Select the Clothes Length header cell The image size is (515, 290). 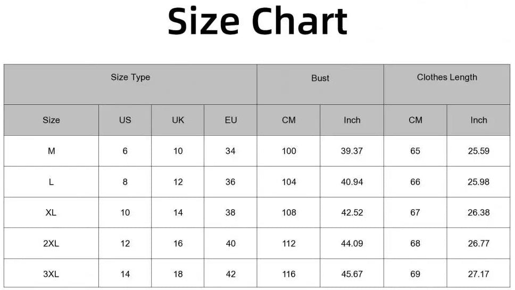tap(447, 78)
